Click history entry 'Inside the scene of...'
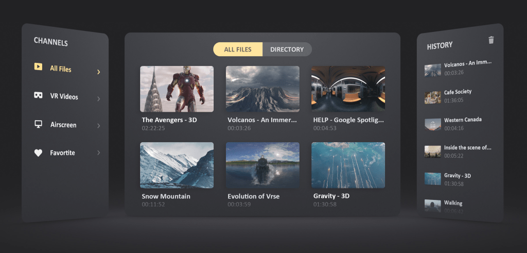527x253 pixels. click(467, 147)
